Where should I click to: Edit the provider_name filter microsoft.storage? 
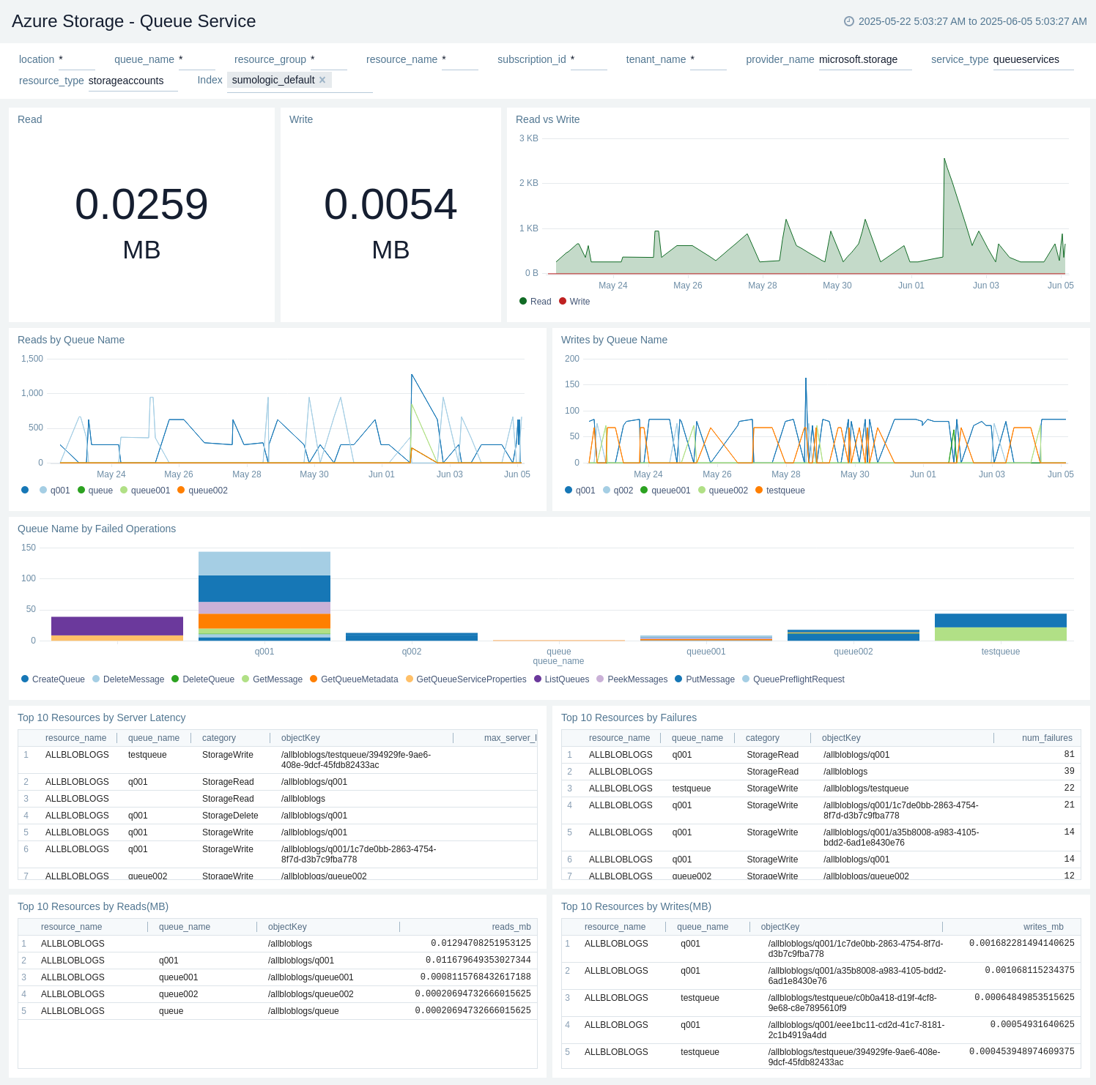(x=865, y=60)
